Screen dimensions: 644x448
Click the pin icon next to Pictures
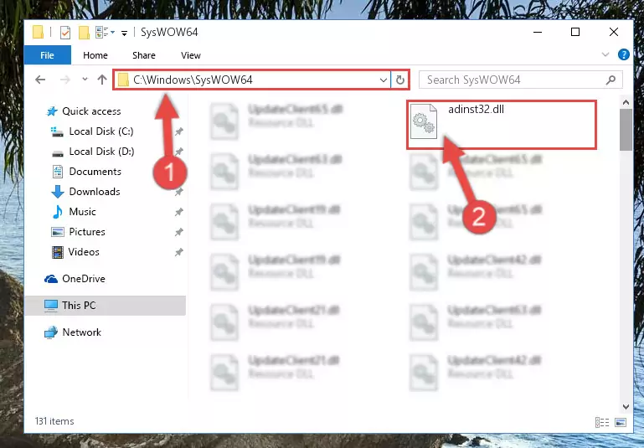tap(178, 232)
